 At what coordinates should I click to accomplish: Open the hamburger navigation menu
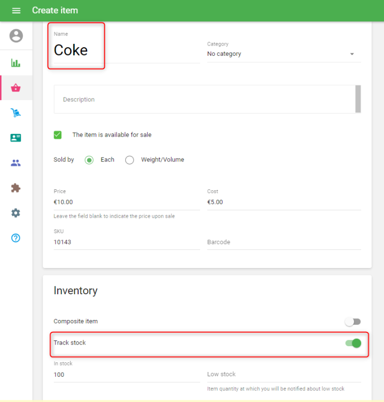(x=16, y=11)
